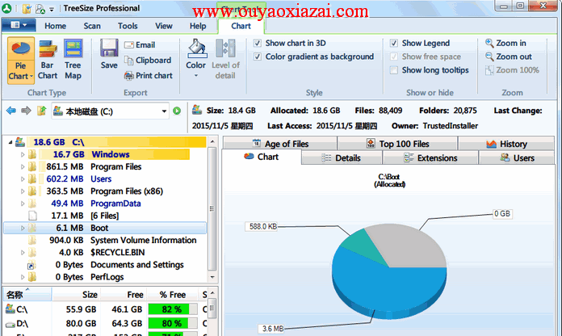Toggle Show Legend checkbox
The width and height of the screenshot is (562, 336).
pos(393,44)
